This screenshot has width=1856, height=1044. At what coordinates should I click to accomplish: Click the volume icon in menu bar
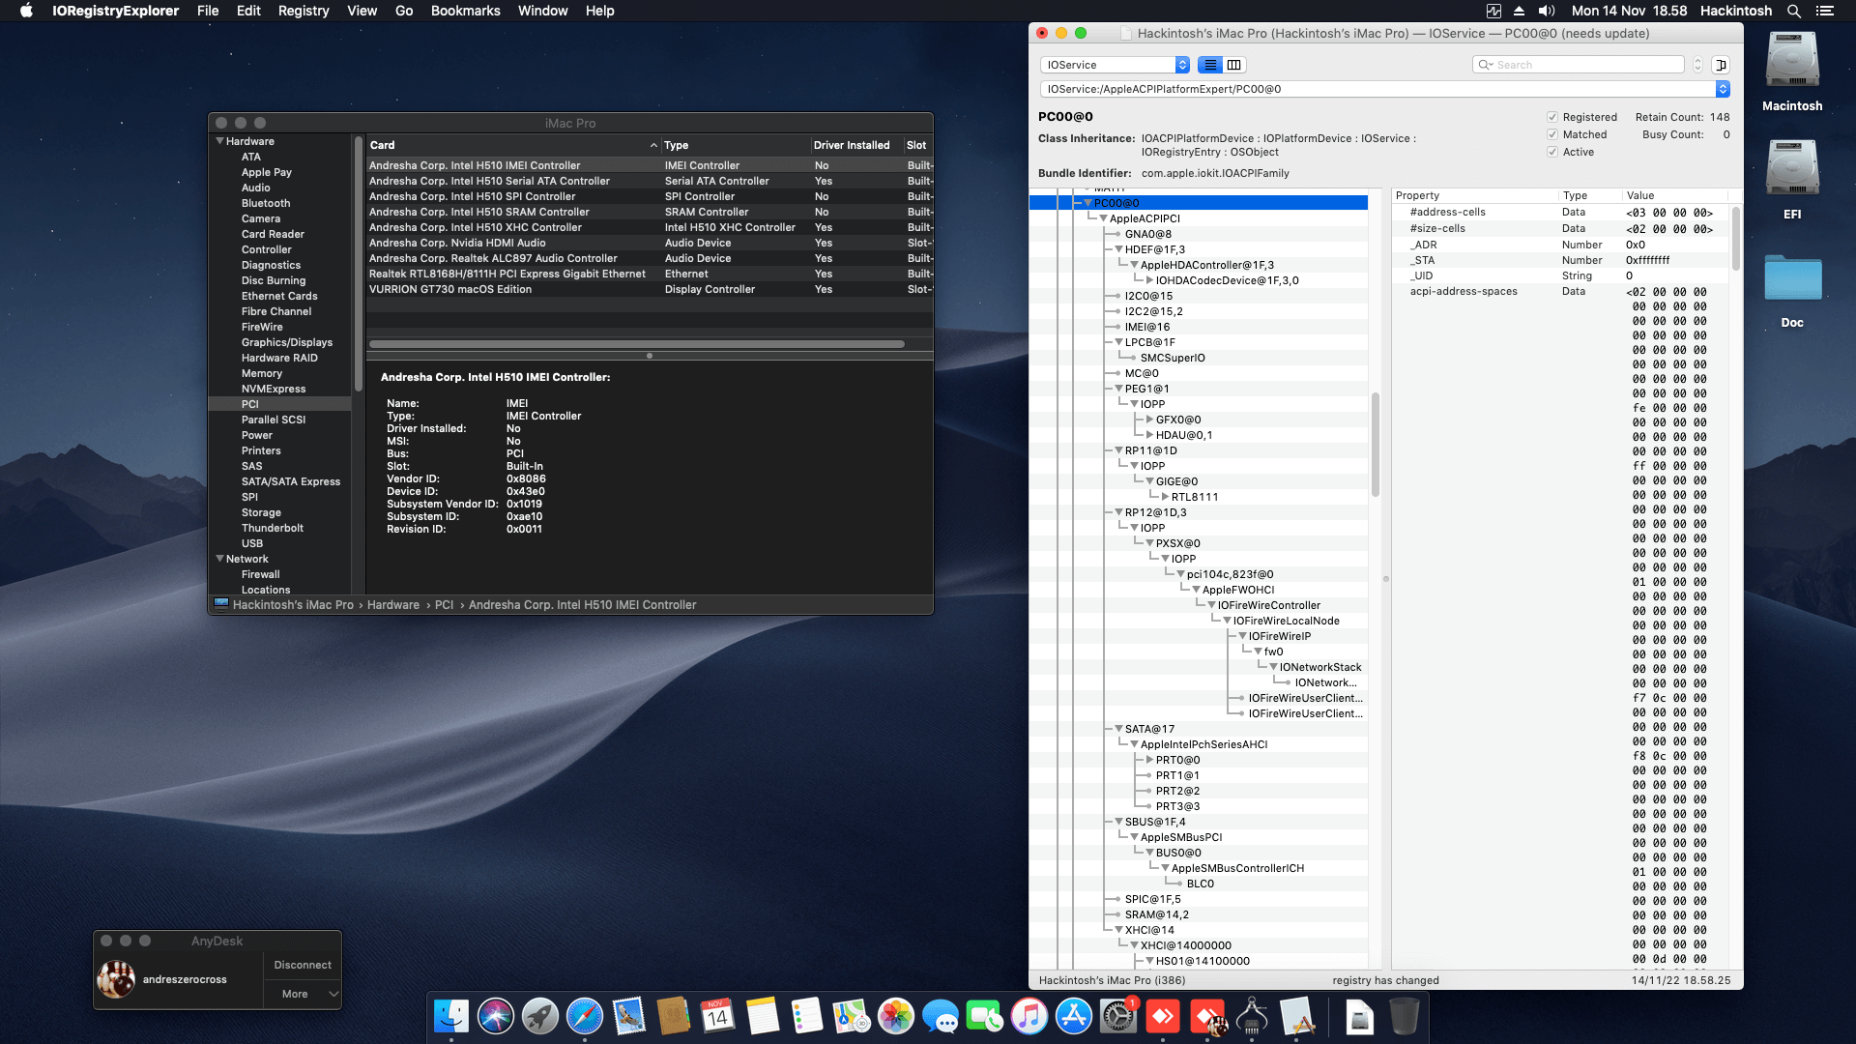coord(1547,11)
